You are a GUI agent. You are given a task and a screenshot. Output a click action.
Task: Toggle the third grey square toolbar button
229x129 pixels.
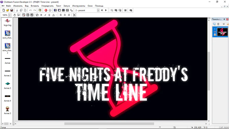[x=32, y=15]
